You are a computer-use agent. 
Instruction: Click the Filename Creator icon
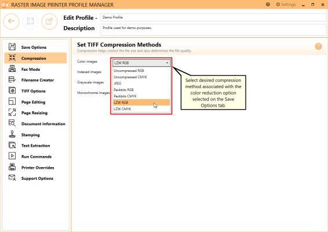[12, 79]
